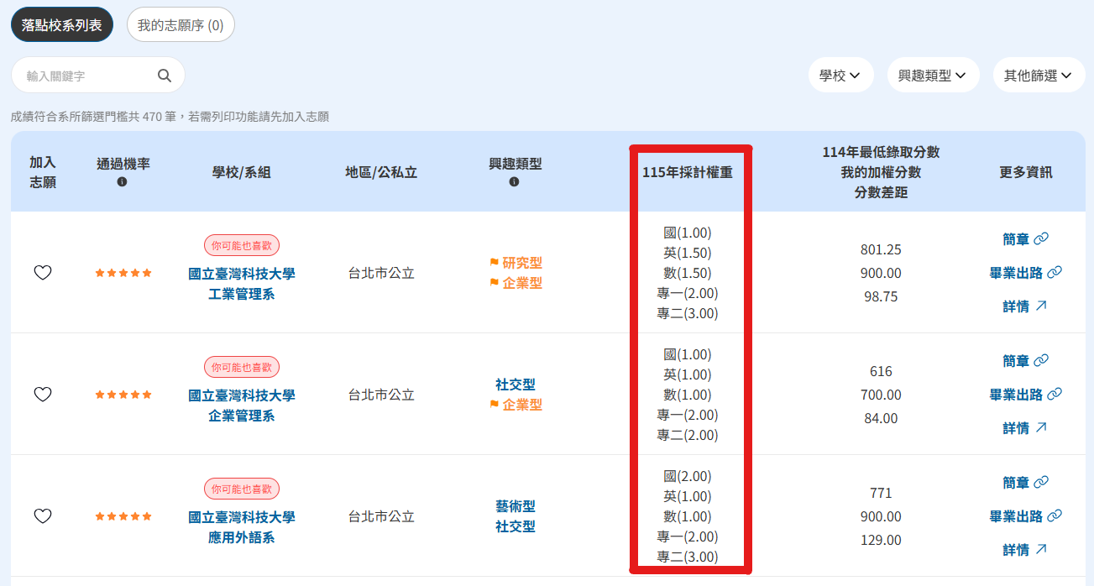
Task: Click score gap 129.00
Action: pos(881,540)
